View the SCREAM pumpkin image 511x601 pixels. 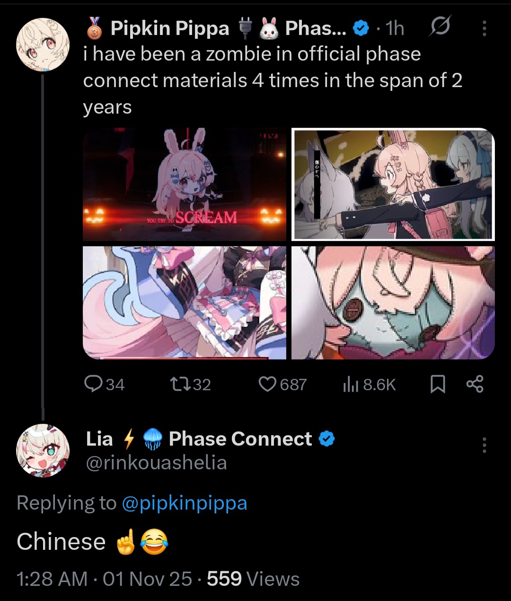tap(185, 184)
